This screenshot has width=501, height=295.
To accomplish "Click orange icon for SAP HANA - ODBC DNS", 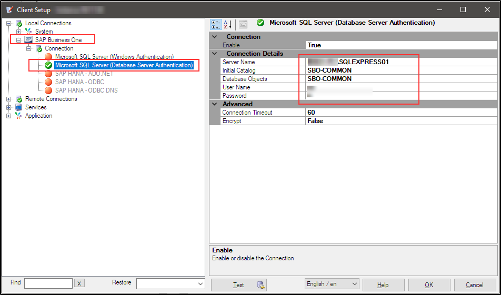I will 48,90.
